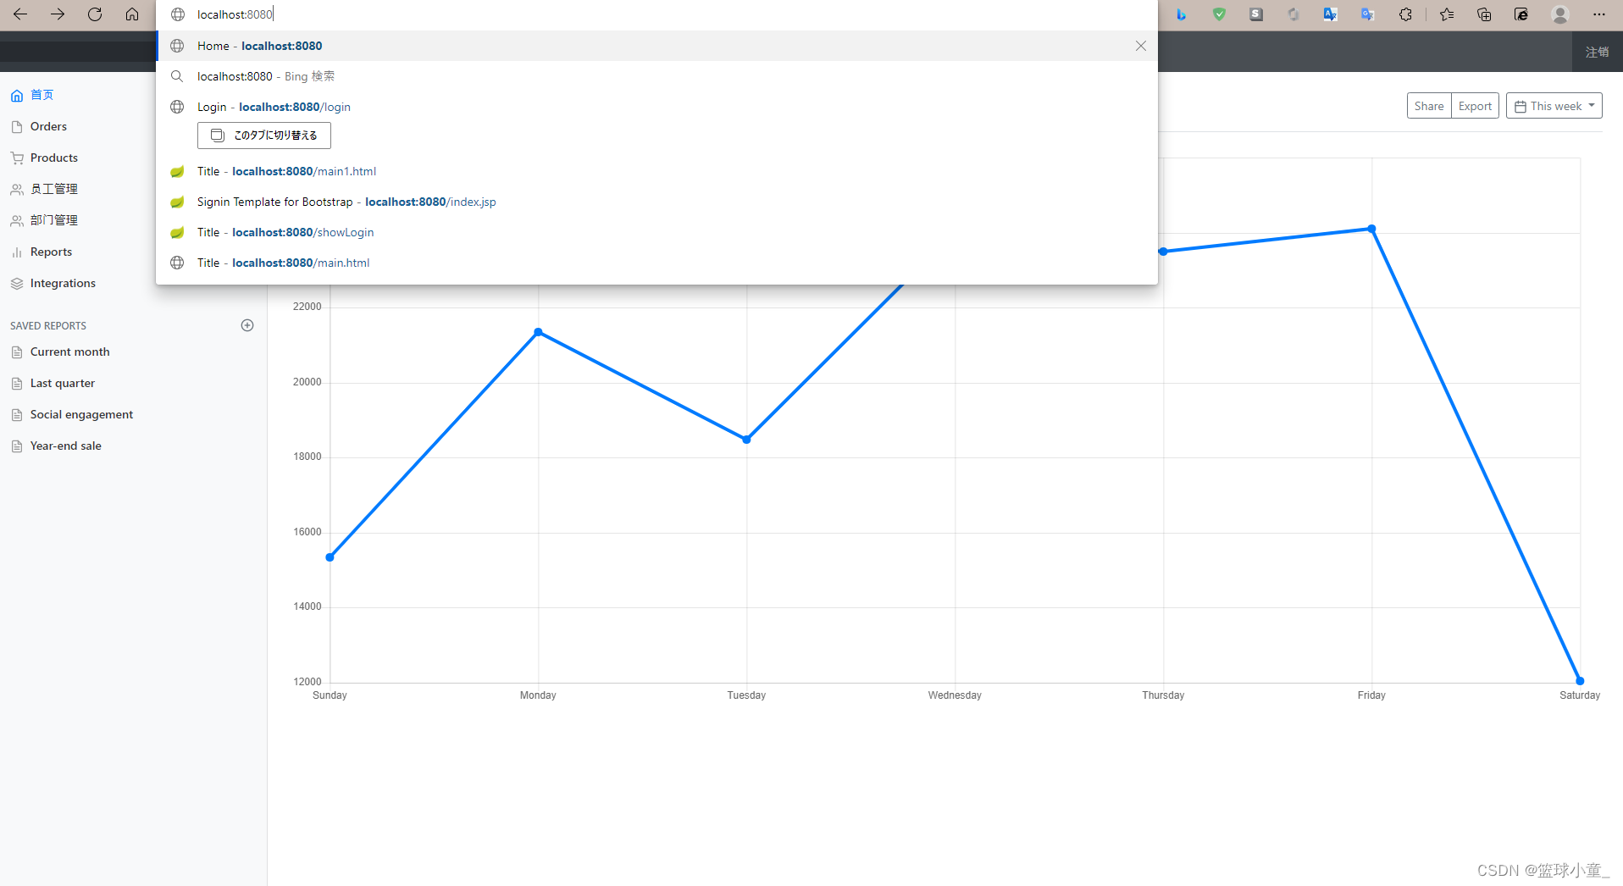Open 员工管理 employee management

coord(54,189)
